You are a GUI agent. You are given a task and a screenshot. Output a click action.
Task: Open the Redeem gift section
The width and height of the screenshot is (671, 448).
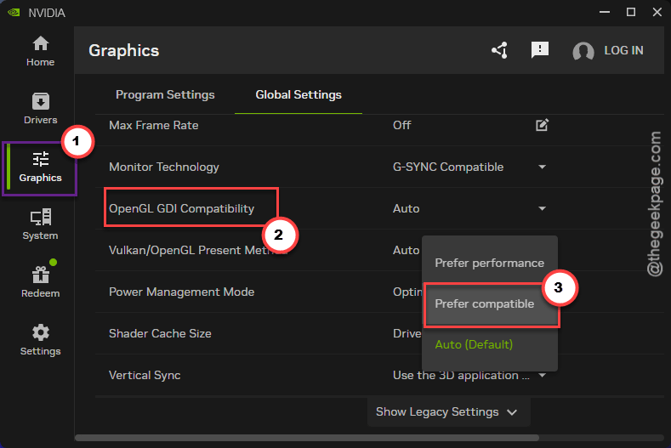point(40,281)
